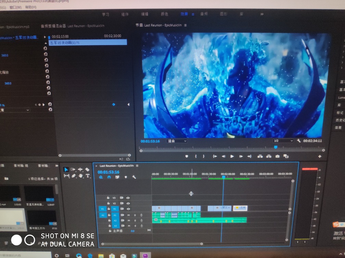Switch to the 学习 workspace

pos(106,14)
